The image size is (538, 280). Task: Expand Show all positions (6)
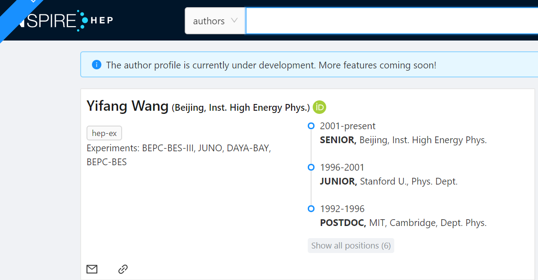351,245
